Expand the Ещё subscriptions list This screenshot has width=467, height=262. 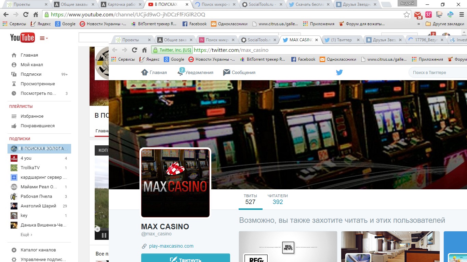coord(26,234)
